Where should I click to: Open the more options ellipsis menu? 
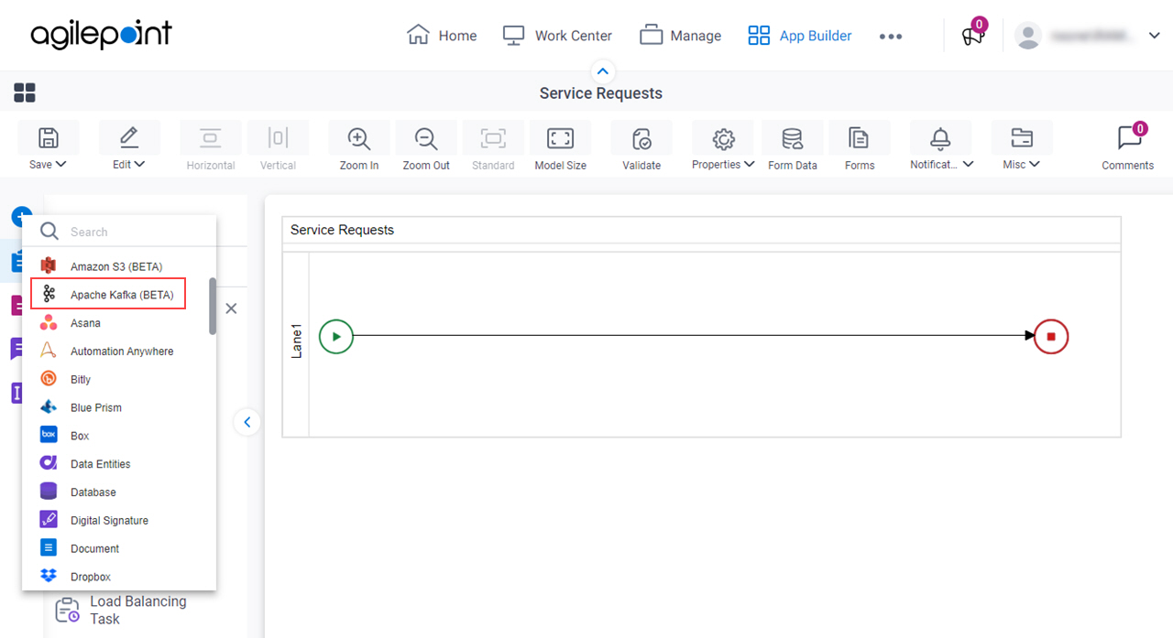pyautogui.click(x=891, y=37)
